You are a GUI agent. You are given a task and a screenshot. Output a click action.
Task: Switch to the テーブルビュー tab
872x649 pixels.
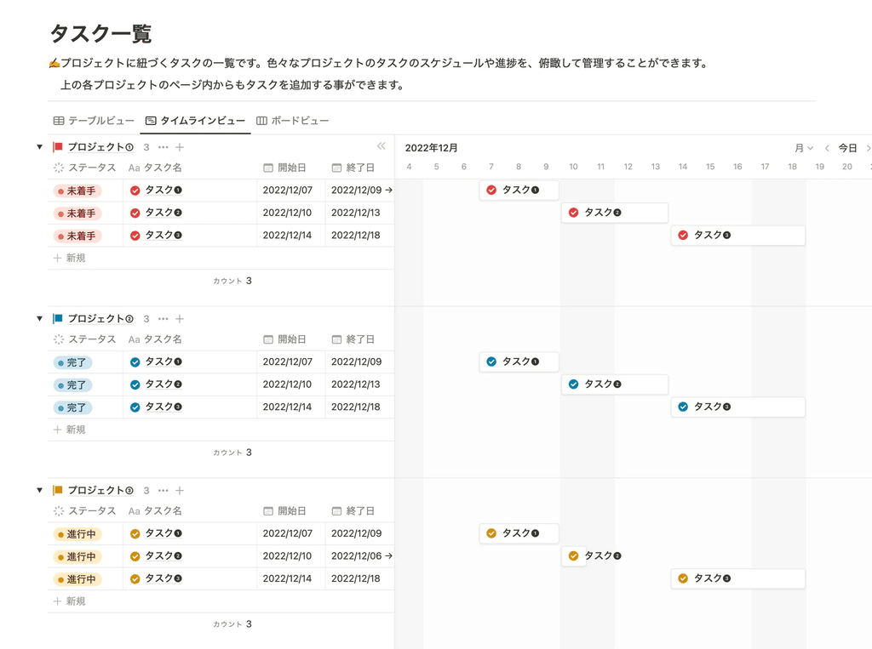(94, 121)
